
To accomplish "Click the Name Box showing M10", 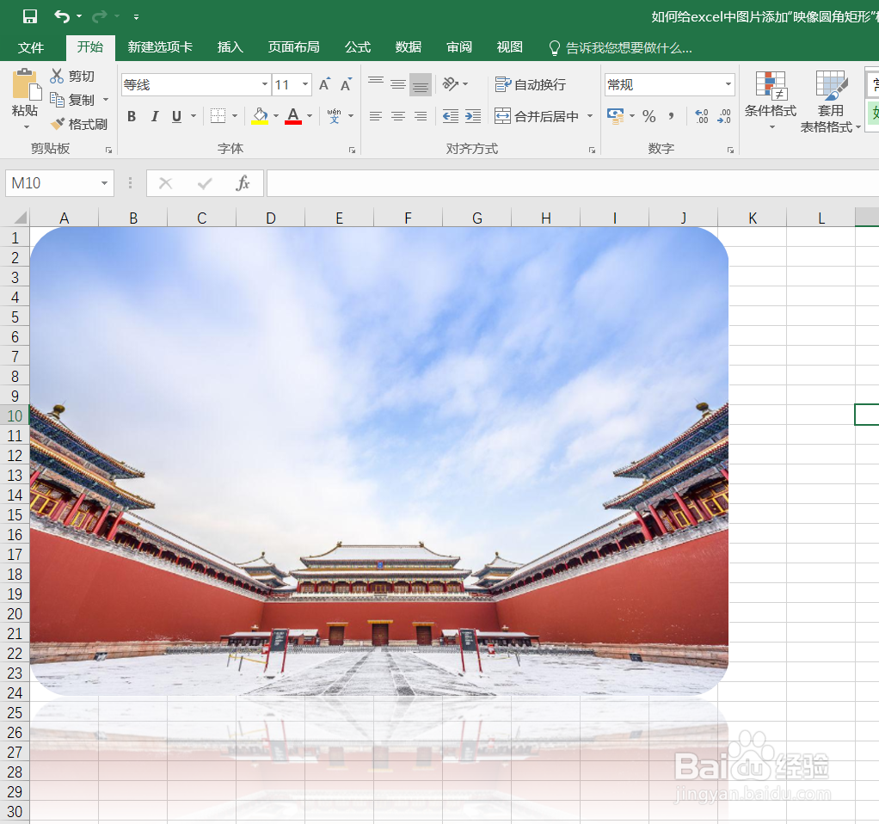I will [x=59, y=183].
